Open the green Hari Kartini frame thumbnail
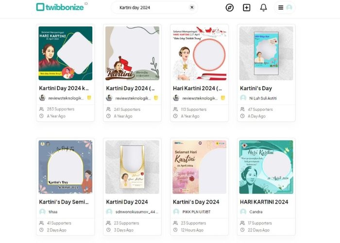 pyautogui.click(x=66, y=53)
